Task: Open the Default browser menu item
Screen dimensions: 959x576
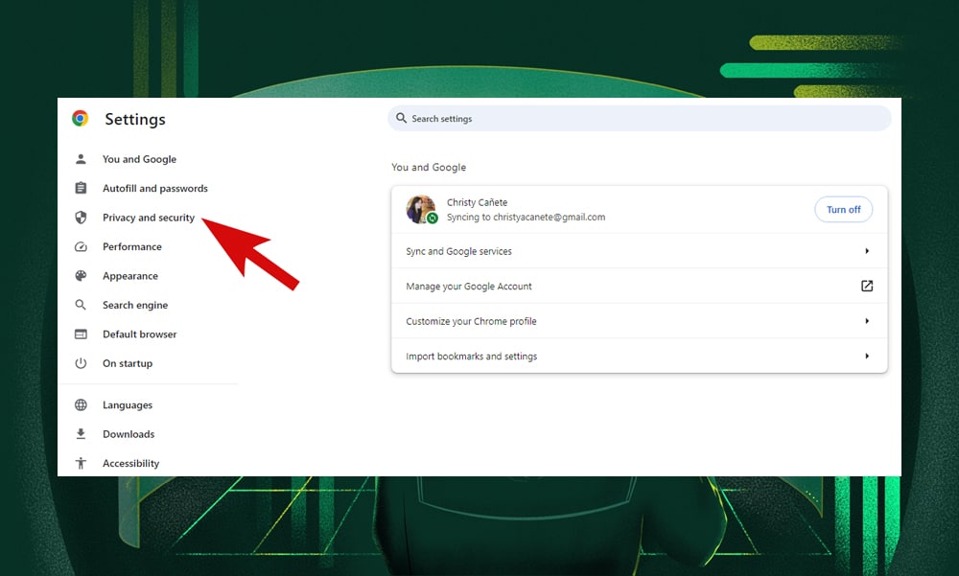Action: click(139, 334)
